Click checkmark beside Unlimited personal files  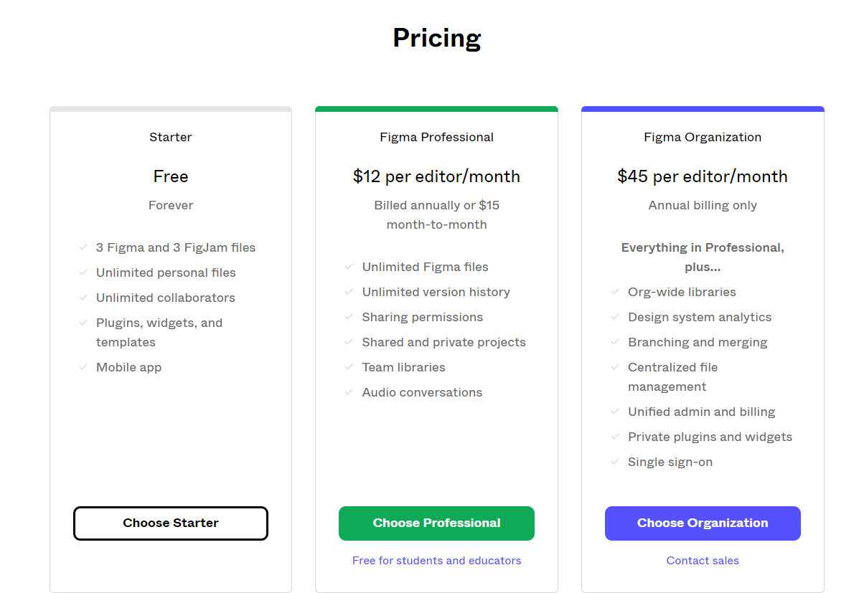(x=83, y=272)
